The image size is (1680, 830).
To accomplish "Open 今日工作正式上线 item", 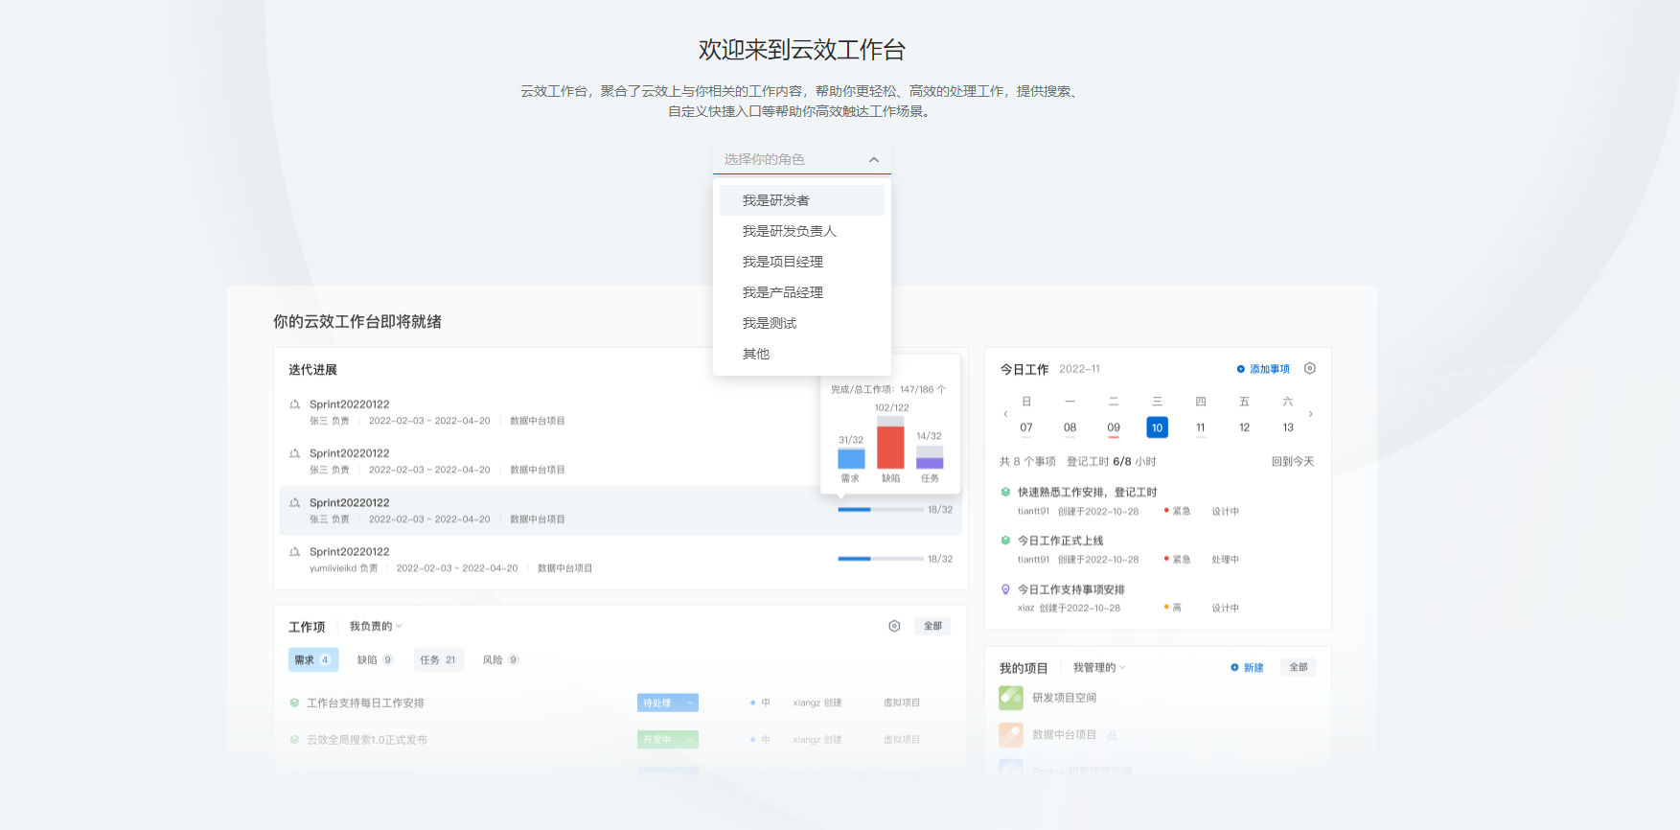I will point(1060,541).
